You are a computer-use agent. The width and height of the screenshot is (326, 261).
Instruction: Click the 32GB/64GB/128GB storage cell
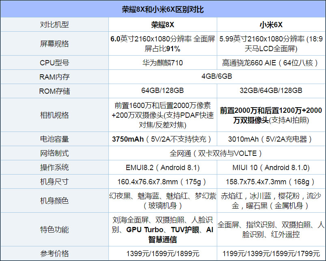tap(271, 91)
